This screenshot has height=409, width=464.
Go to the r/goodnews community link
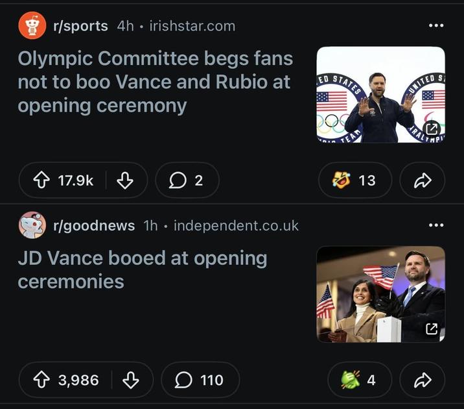tap(94, 225)
